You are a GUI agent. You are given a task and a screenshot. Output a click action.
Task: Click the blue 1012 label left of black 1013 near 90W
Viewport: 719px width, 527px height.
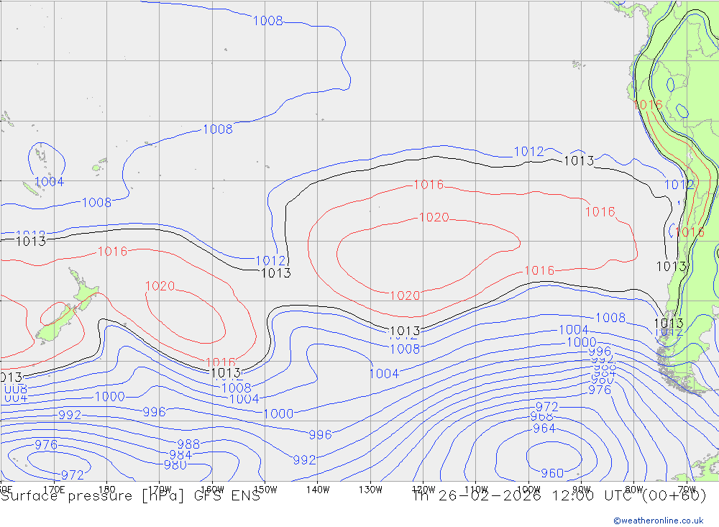point(528,152)
